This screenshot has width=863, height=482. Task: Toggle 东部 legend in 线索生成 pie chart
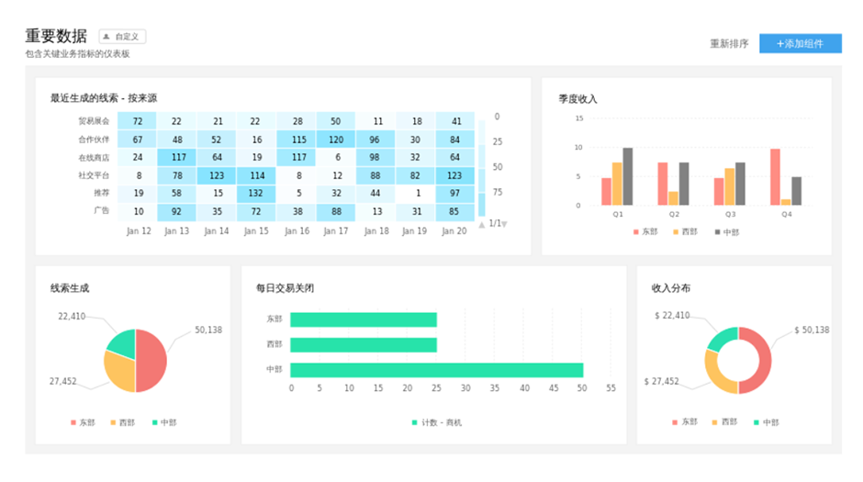tap(83, 422)
